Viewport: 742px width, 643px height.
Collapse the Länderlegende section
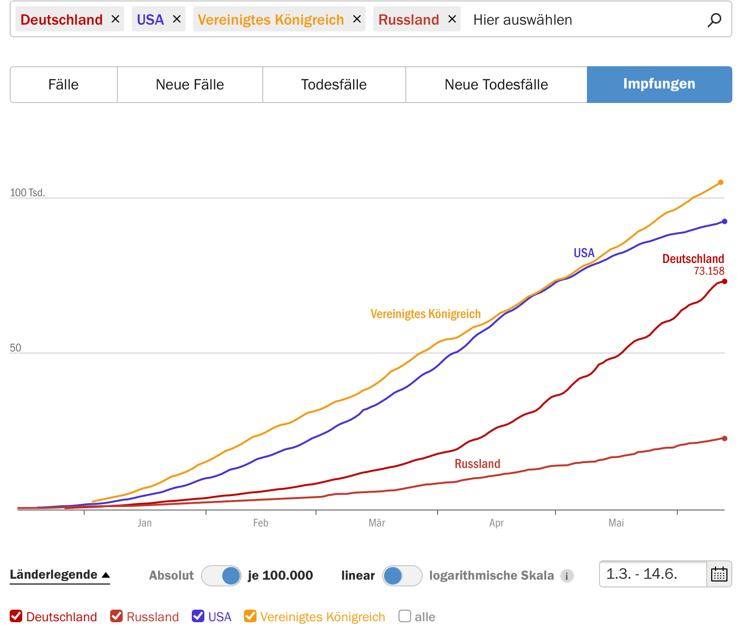(60, 575)
